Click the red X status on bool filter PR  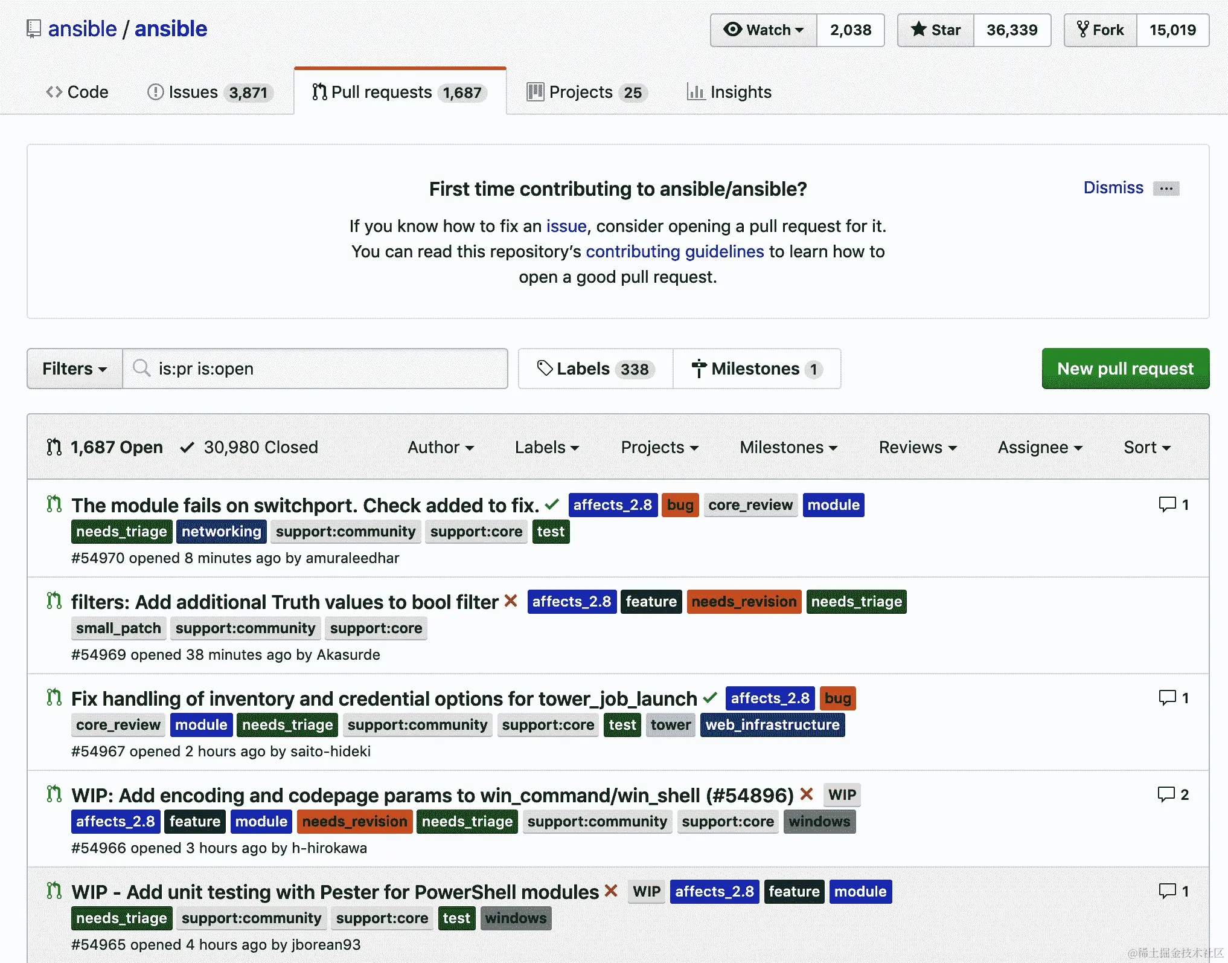click(511, 601)
